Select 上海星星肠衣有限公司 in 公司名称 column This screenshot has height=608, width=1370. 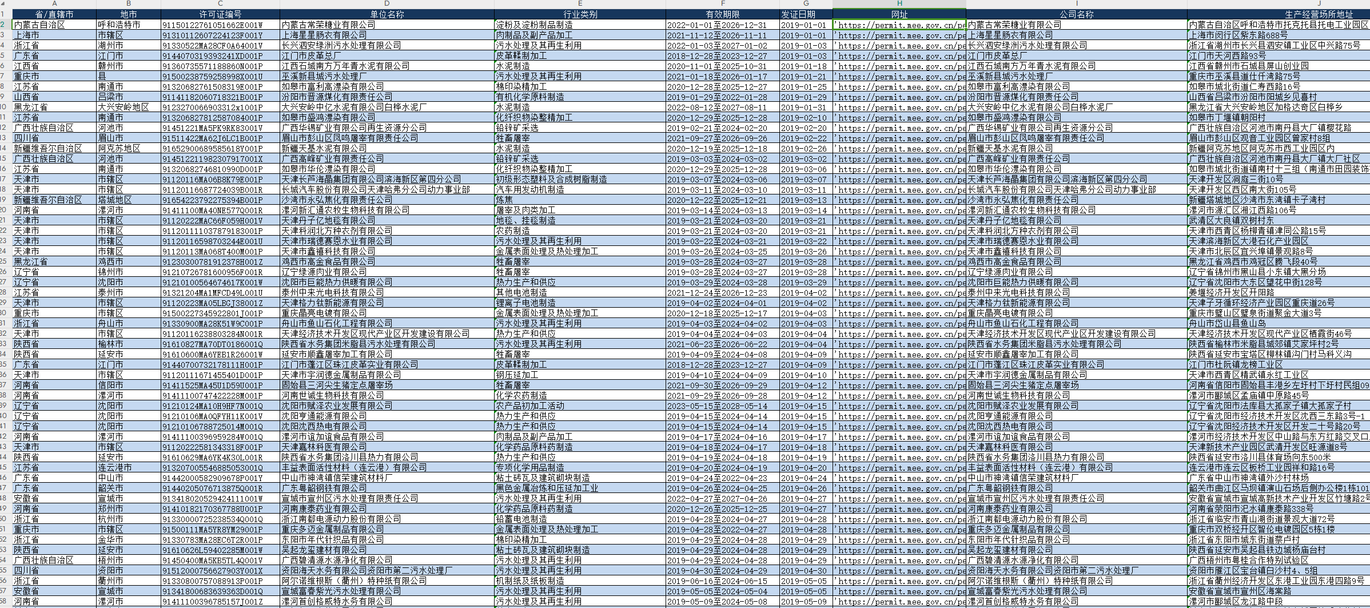[1077, 35]
